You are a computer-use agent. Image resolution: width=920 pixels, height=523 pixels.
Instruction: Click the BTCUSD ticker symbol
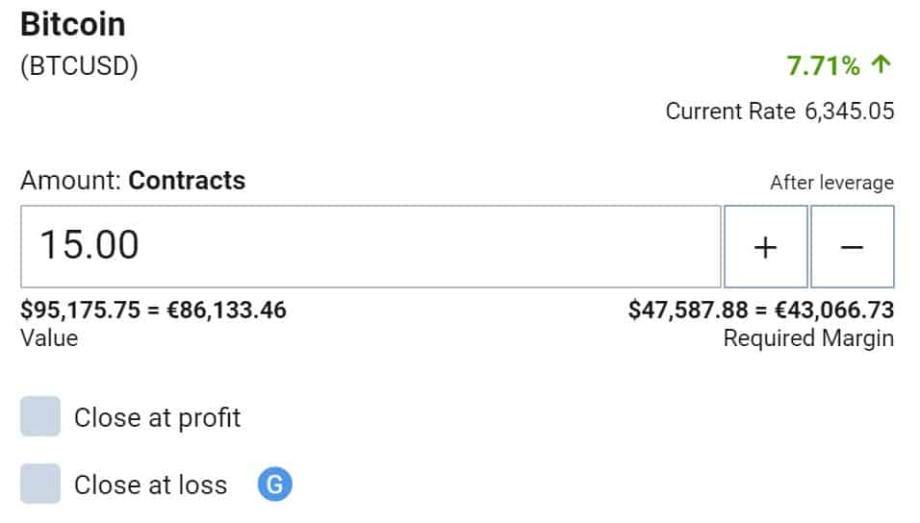coord(79,65)
